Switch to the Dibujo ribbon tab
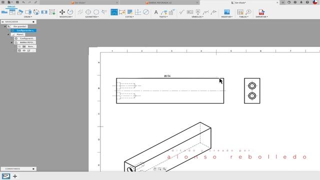Screen dimensions: 320x180 tap(11, 6)
